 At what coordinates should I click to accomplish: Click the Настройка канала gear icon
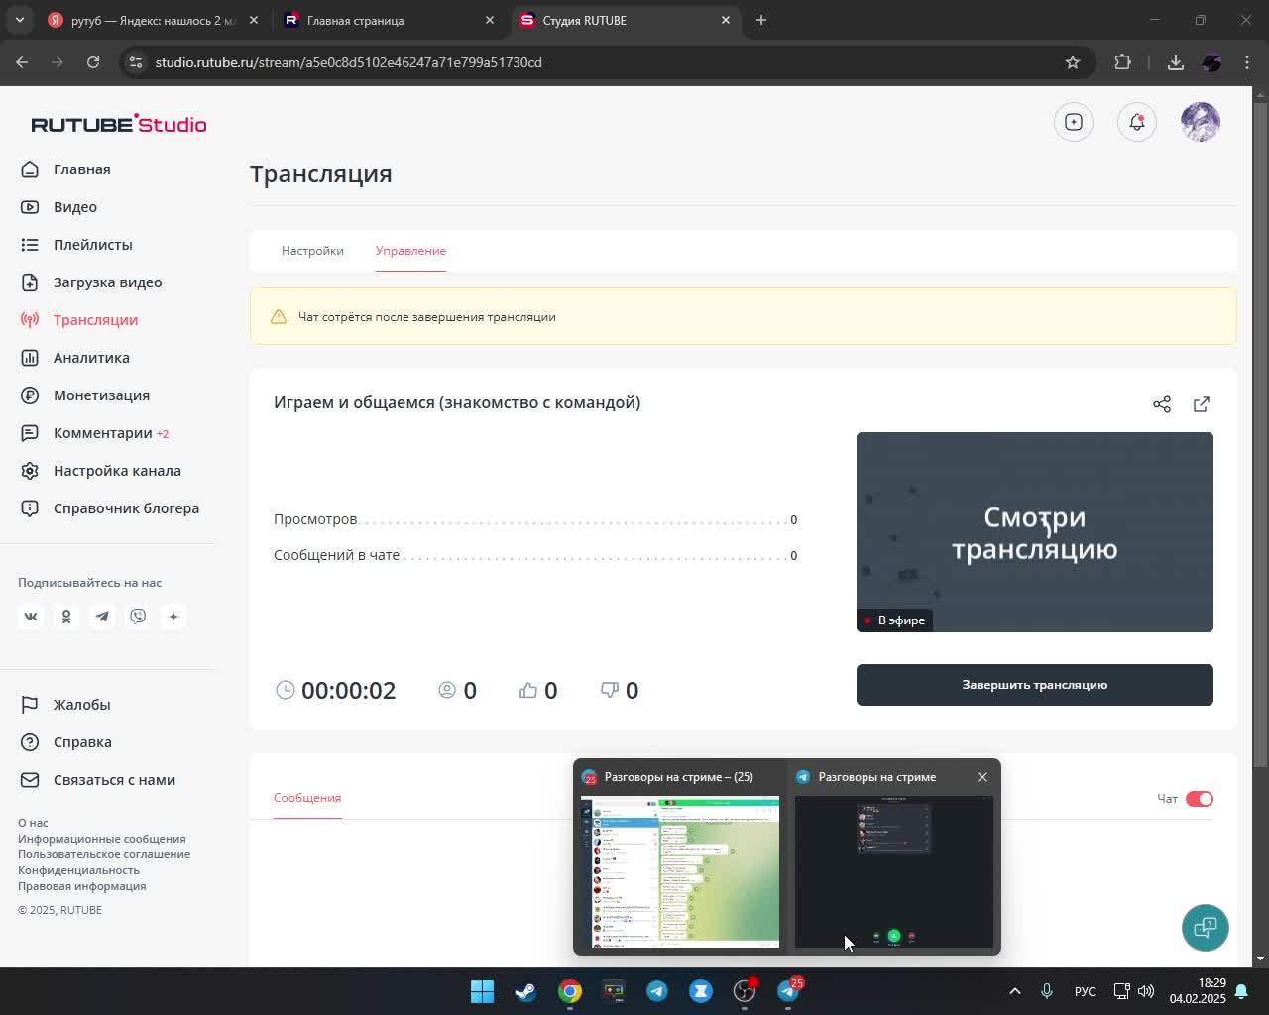31,471
